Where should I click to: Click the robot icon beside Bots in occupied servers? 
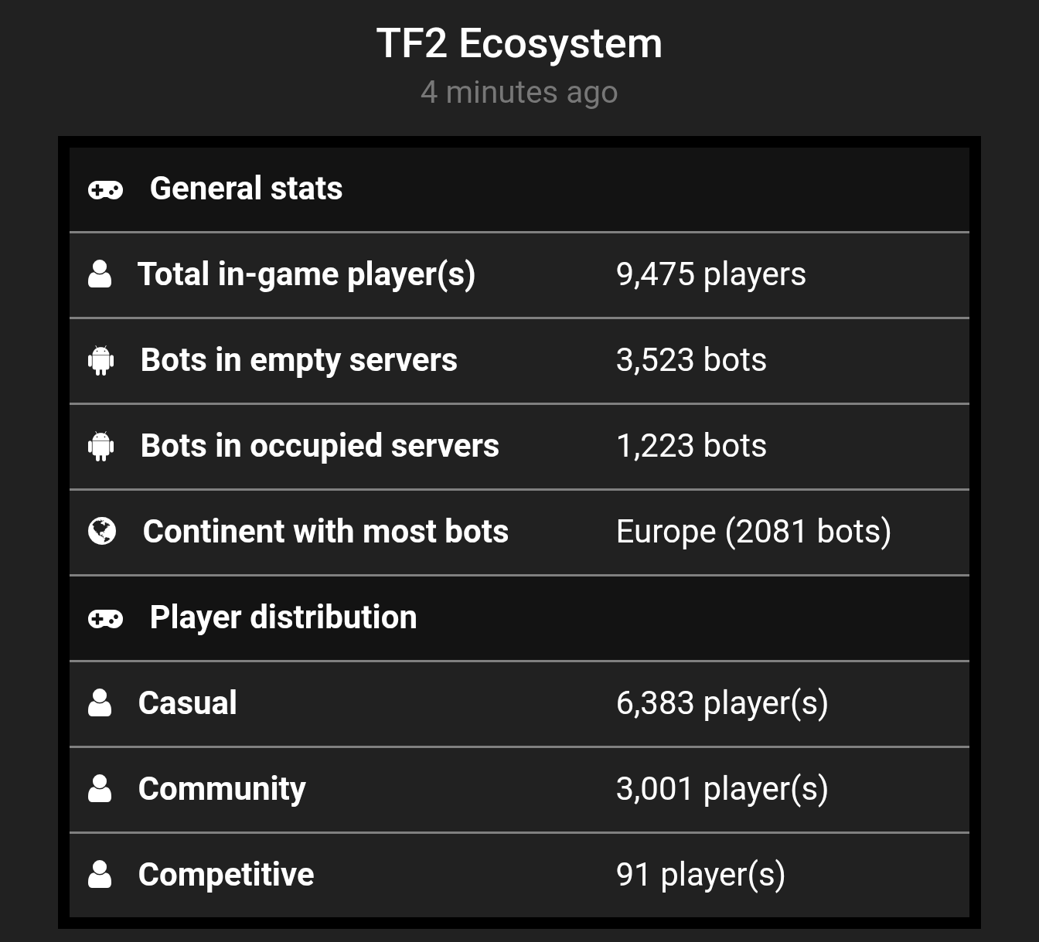pyautogui.click(x=101, y=446)
